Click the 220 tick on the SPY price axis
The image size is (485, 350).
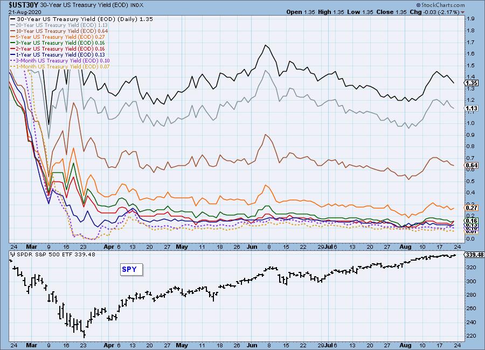pyautogui.click(x=471, y=336)
